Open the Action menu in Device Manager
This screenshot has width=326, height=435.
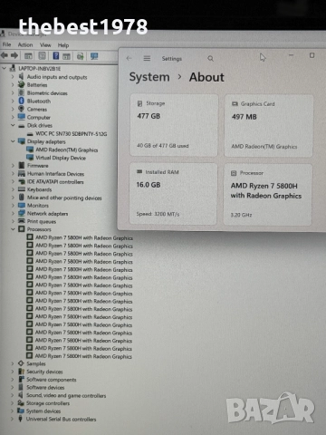click(x=25, y=44)
